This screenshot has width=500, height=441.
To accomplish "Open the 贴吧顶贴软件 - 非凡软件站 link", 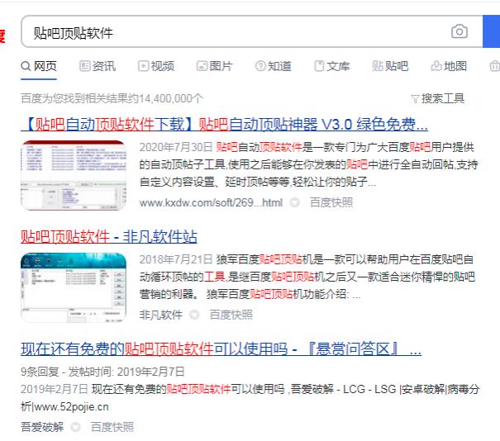I will pyautogui.click(x=109, y=237).
